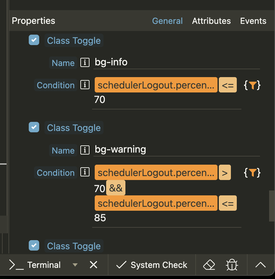Run the System Check
The width and height of the screenshot is (275, 279).
click(152, 265)
